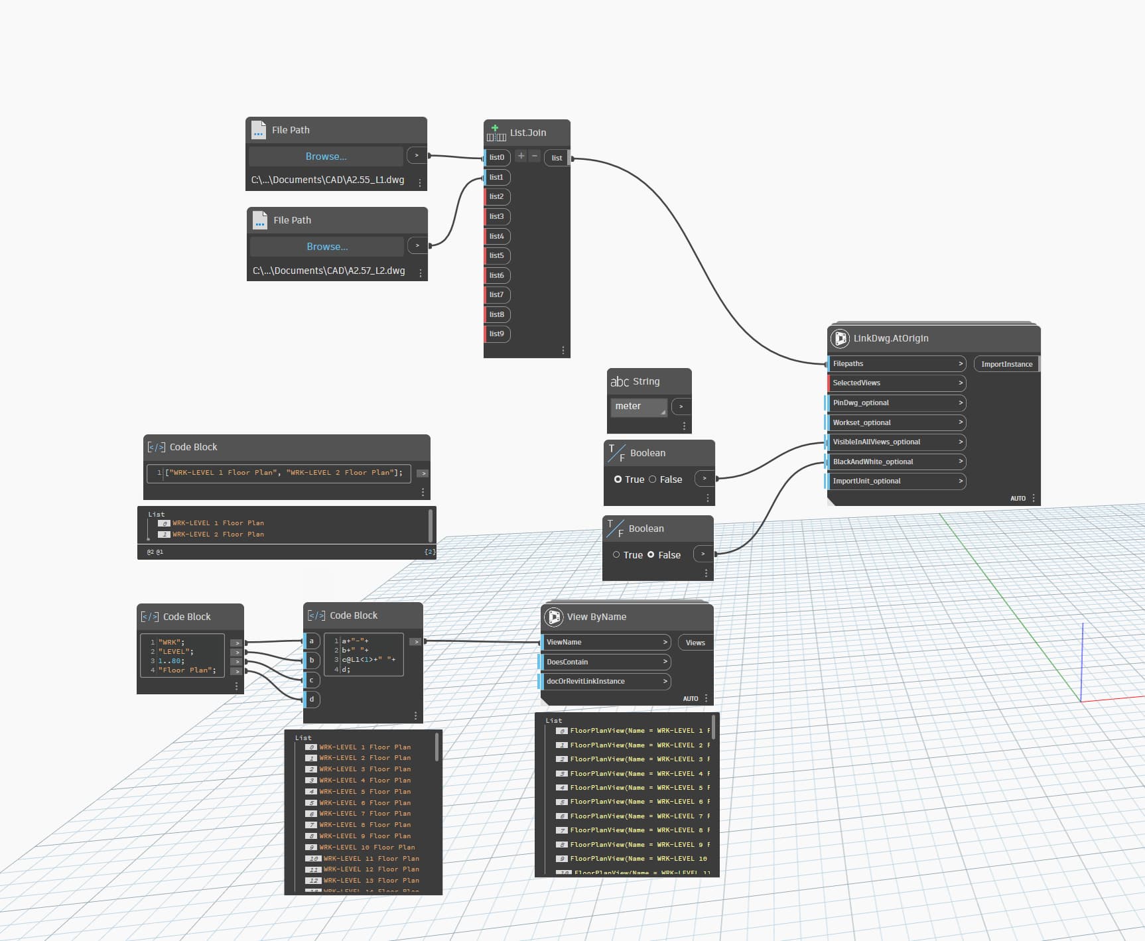Click the Views output port on View ByName
Screen dimensions: 1145x941
695,643
